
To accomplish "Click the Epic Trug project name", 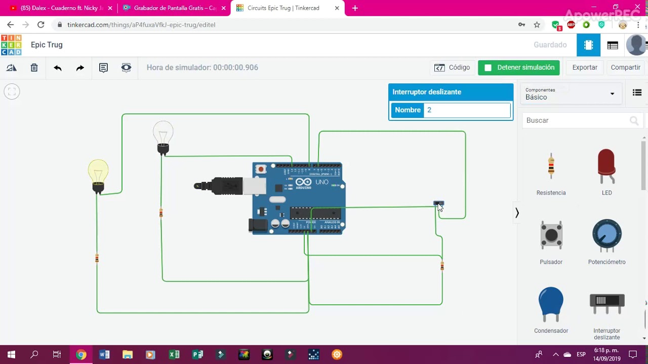I will coord(47,45).
